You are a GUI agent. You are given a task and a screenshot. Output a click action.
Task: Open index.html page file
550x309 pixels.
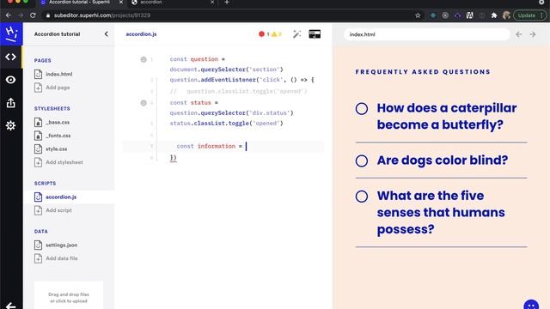[59, 74]
